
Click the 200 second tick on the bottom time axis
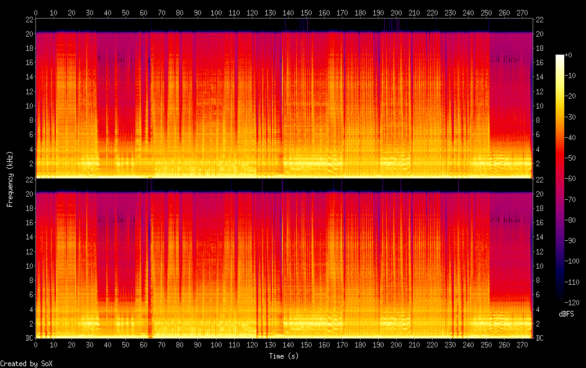point(395,346)
